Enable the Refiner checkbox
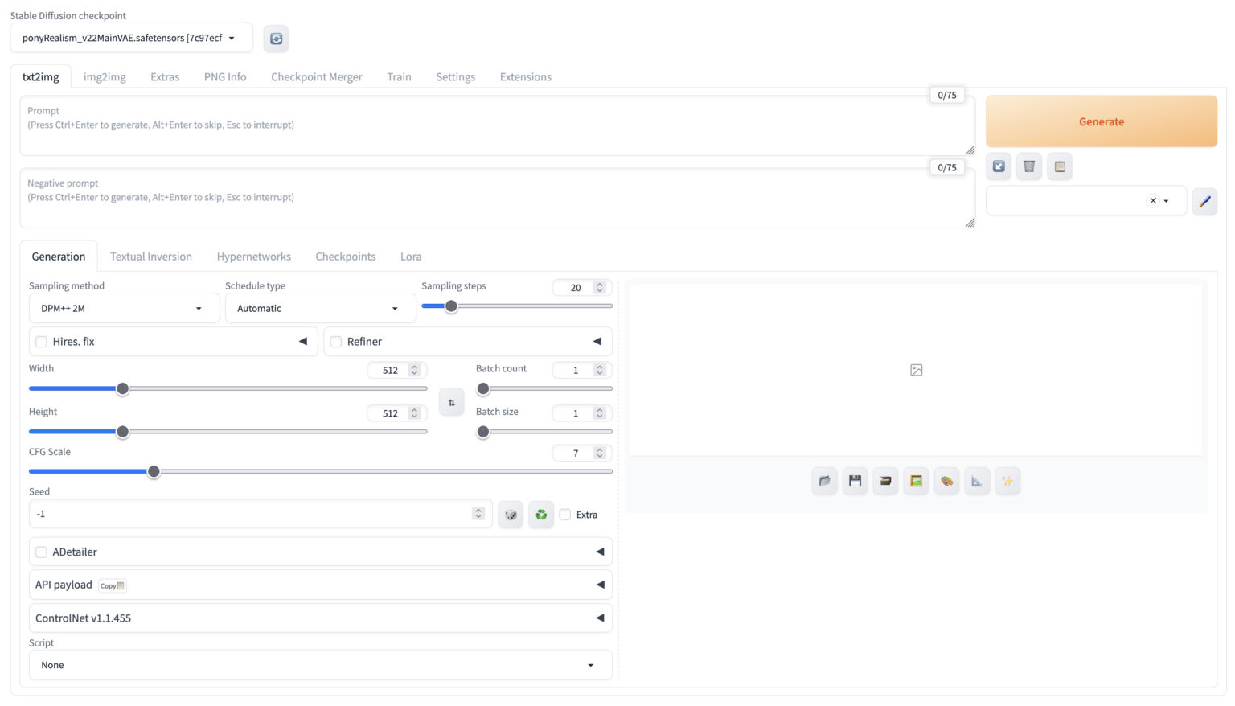 coord(336,342)
